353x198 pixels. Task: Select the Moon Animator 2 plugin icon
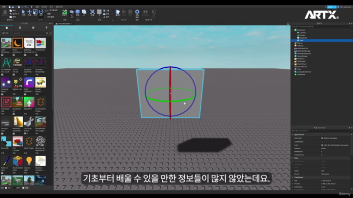click(x=18, y=43)
